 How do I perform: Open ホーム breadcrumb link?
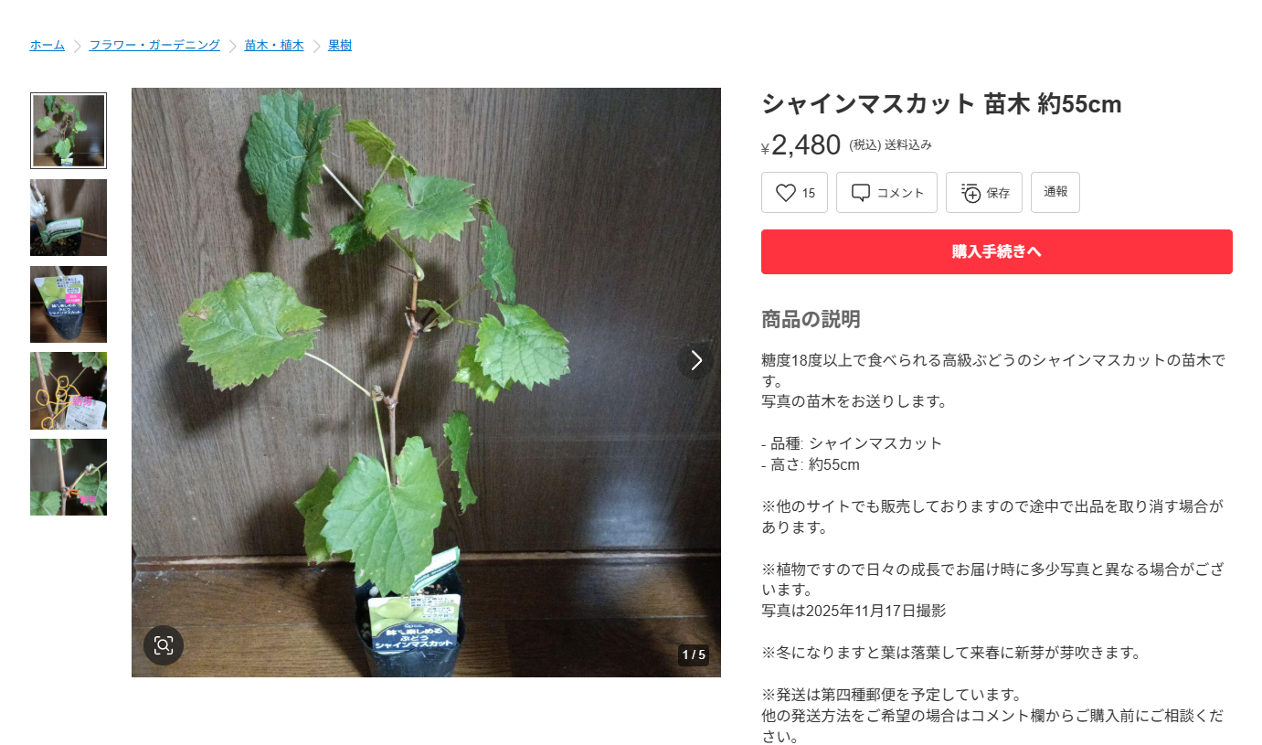tap(48, 45)
